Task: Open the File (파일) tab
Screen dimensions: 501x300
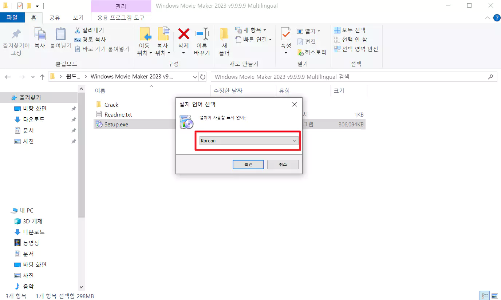Action: coord(12,17)
